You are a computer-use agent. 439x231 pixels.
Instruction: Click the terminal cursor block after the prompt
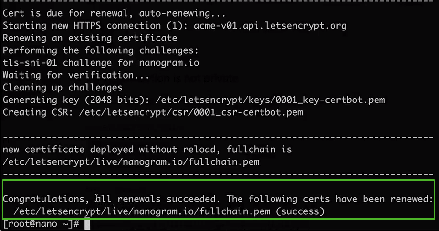pos(87,224)
